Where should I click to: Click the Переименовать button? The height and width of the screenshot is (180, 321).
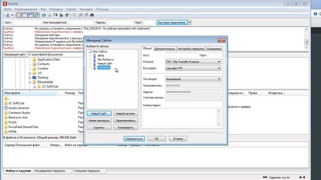[125, 120]
